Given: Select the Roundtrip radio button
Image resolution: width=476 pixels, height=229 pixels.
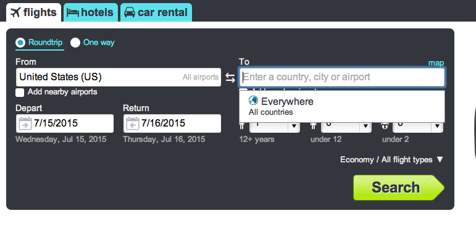Looking at the screenshot, I should [20, 43].
